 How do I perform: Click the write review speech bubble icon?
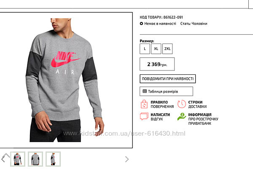point(144,117)
